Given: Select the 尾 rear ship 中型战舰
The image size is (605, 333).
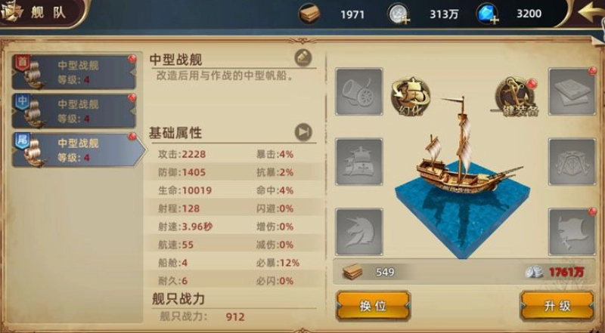Looking at the screenshot, I should (77, 150).
